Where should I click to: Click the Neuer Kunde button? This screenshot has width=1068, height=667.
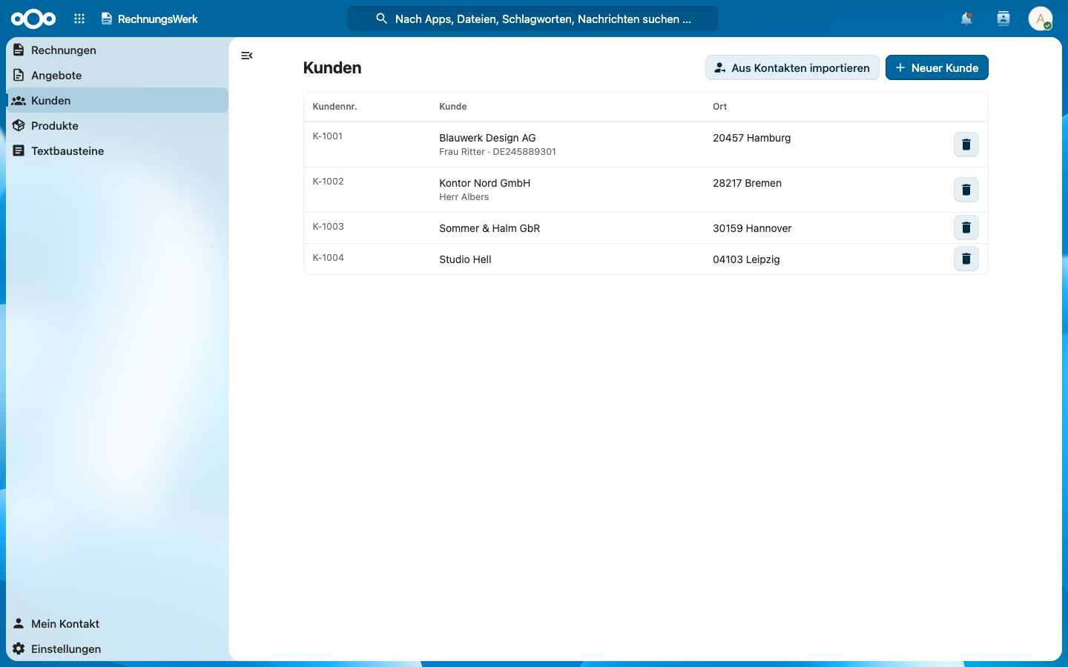937,67
